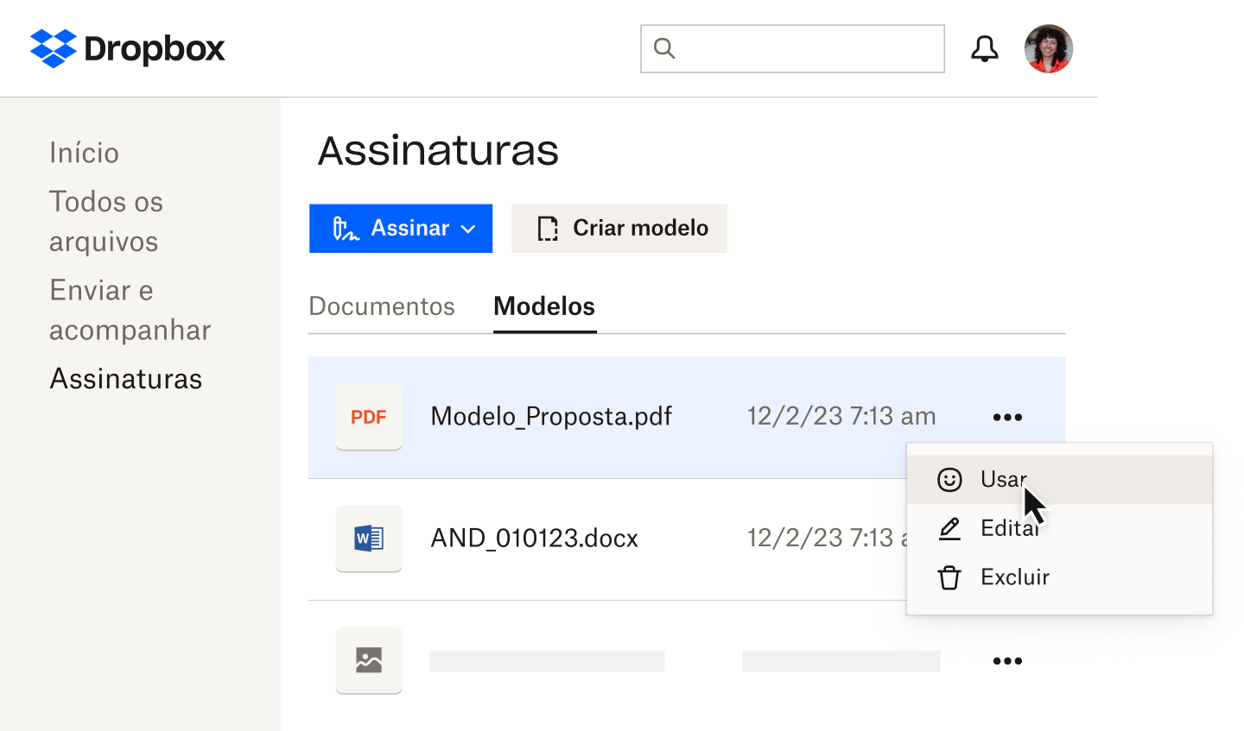Switch to the Documentos tab
This screenshot has width=1244, height=731.
click(x=382, y=306)
